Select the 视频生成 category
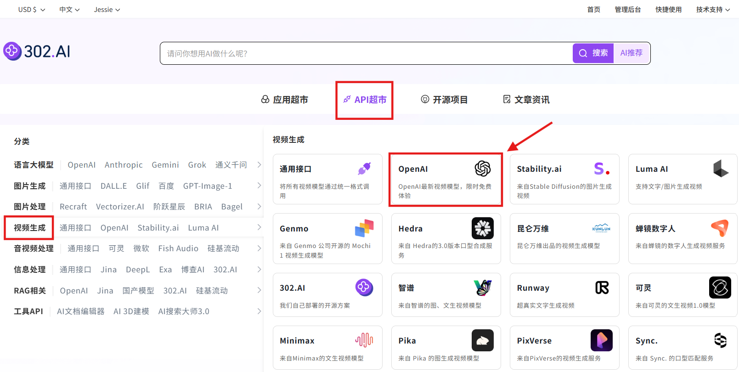Screen dimensions: 739x372 point(29,228)
